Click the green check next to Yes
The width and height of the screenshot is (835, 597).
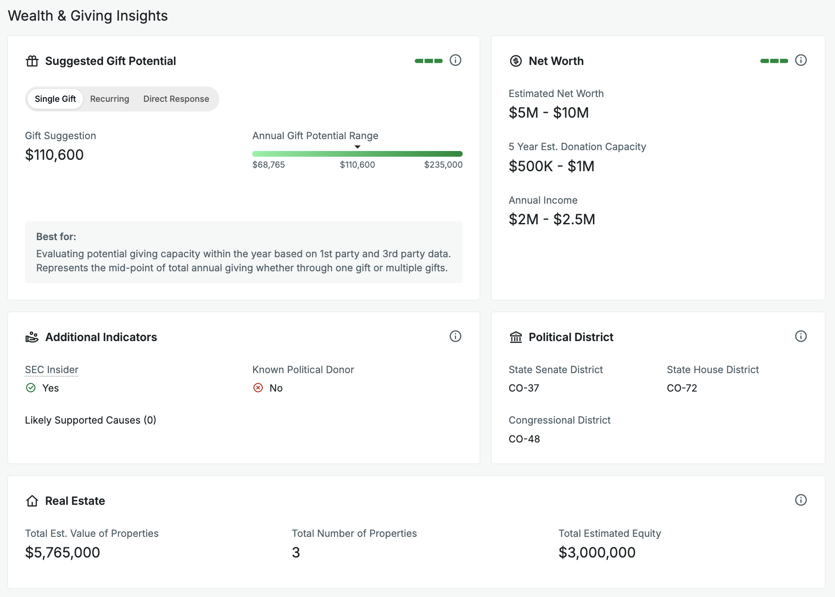[31, 388]
